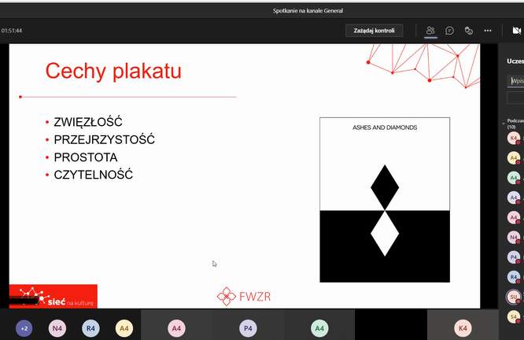
Task: Select green A4 avatar in participants list
Action: (x=514, y=178)
